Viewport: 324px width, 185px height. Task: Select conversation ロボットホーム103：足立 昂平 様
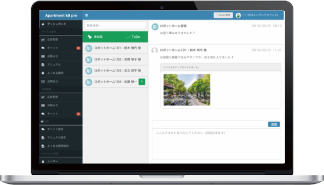point(115,71)
